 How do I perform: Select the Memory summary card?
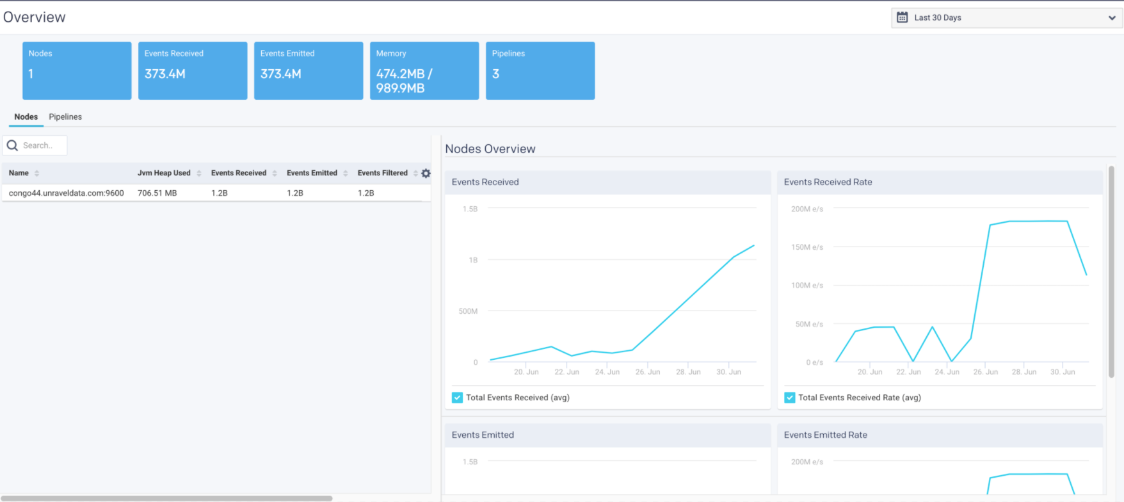click(424, 70)
